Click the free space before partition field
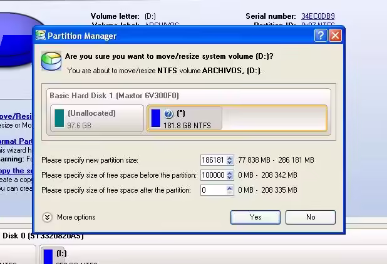Screen dimensions: 387x264 pos(214,175)
